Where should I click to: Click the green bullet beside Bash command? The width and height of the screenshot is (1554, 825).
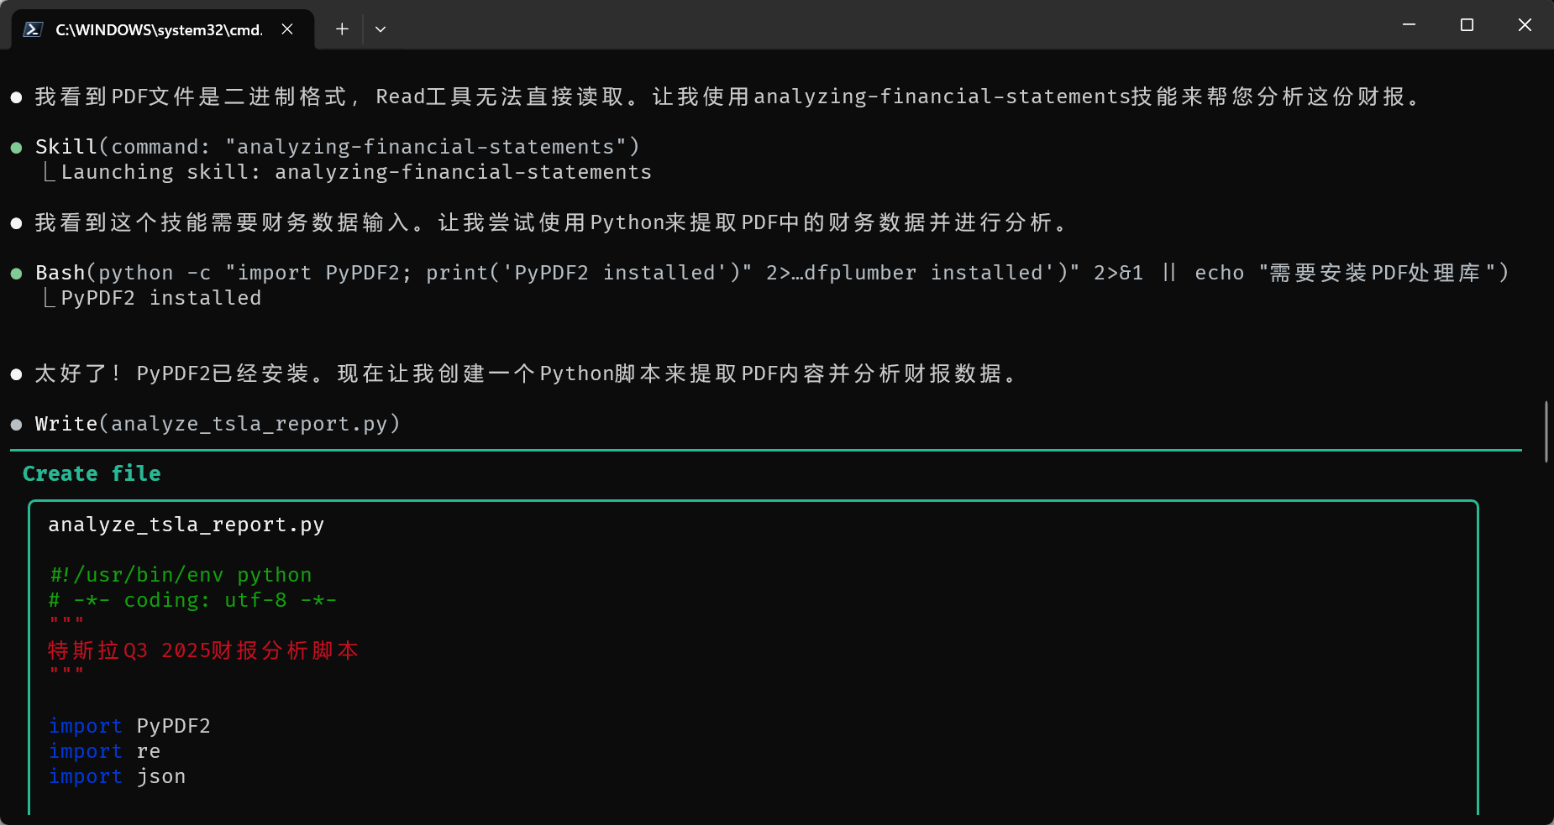[x=16, y=274]
